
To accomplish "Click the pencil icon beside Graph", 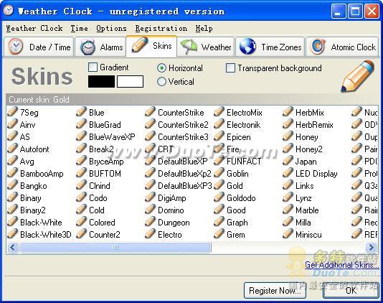I will (x=219, y=222).
